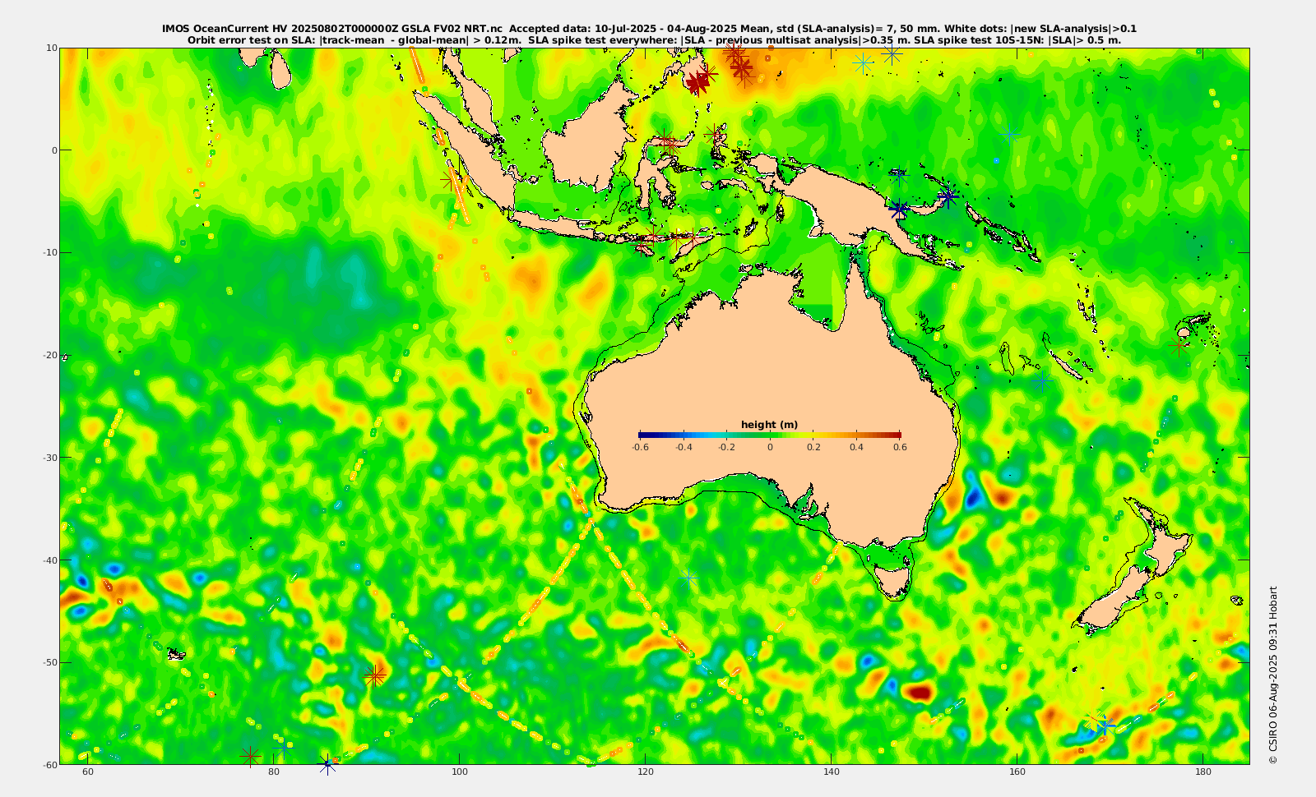Pick latitude tick label "-20" on the y-axis
The height and width of the screenshot is (797, 1316).
click(x=49, y=355)
